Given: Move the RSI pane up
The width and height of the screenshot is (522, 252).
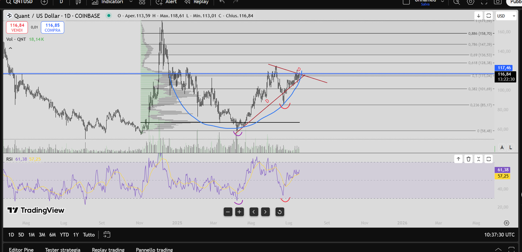Looking at the screenshot, I should pyautogui.click(x=458, y=159).
